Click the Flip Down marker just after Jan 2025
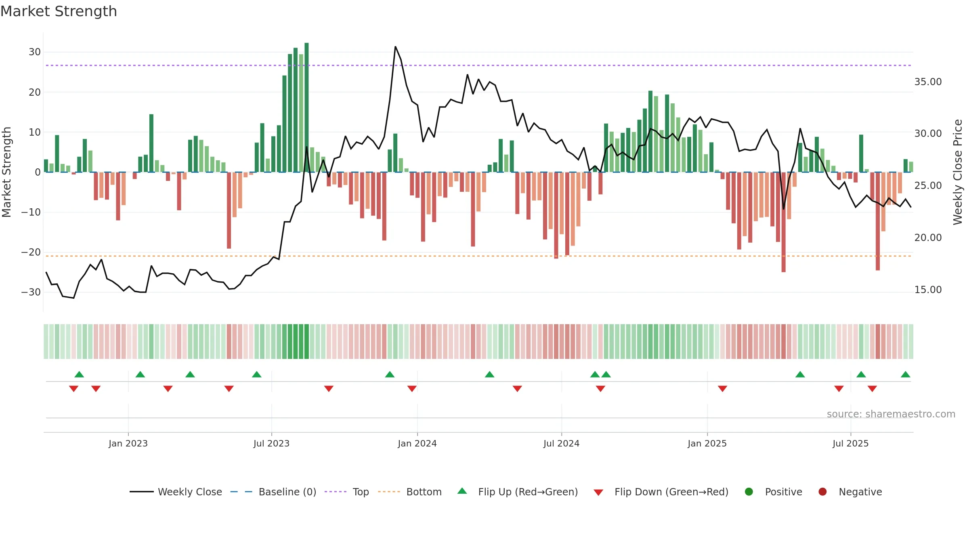Viewport: 969px width, 545px height. coord(722,389)
